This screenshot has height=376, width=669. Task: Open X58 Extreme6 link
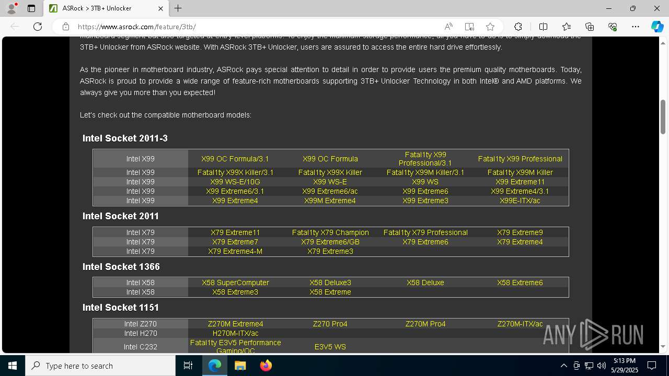tap(520, 283)
